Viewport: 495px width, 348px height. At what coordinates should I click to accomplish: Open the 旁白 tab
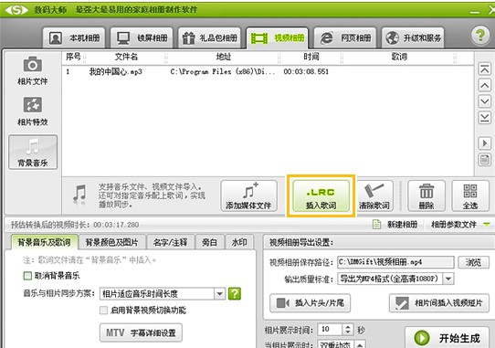click(x=210, y=242)
